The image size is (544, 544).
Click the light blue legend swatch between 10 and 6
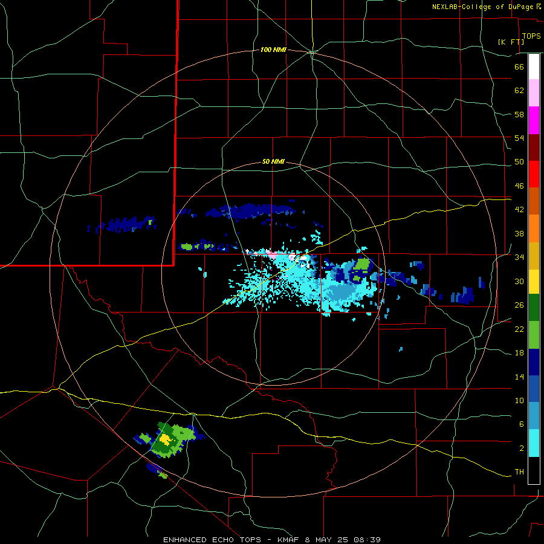coord(534,416)
